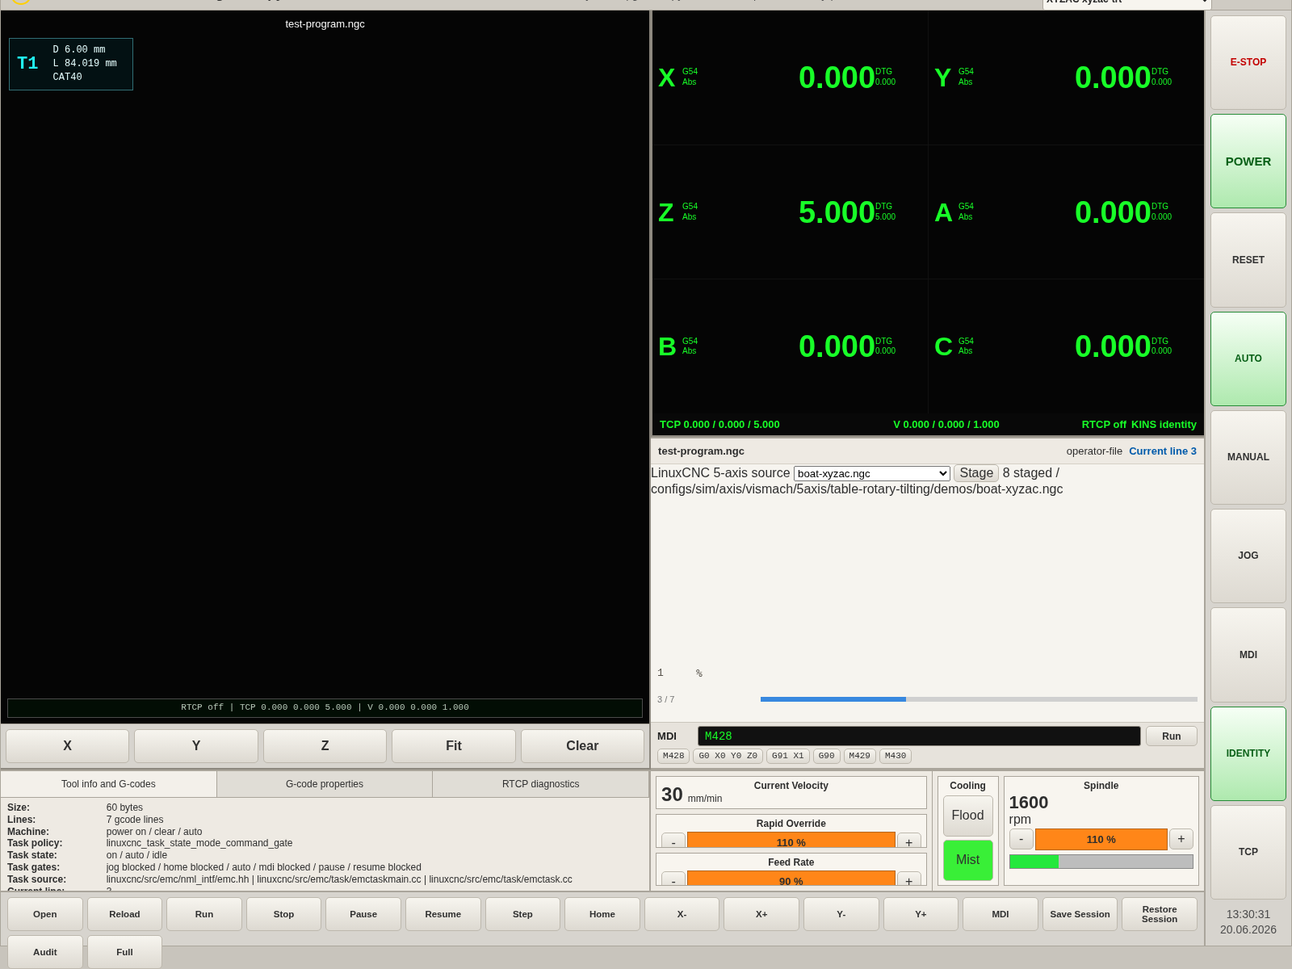Screen dimensions: 1292x969
Task: Toggle TCP kinematics mode
Action: (x=1248, y=852)
